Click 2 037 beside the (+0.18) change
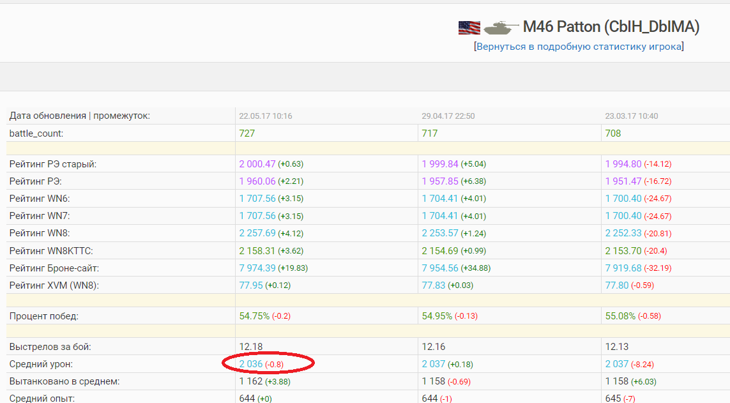The width and height of the screenshot is (730, 403). click(434, 364)
